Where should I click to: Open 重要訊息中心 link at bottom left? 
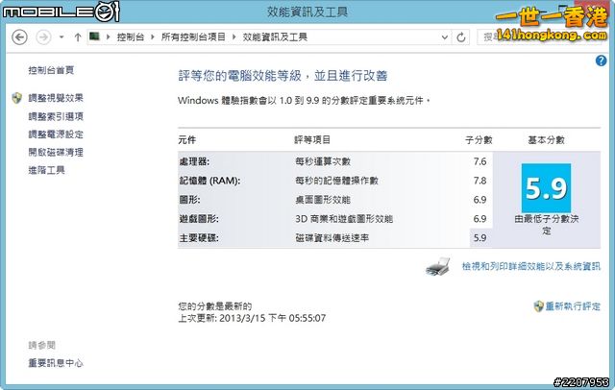(56, 363)
